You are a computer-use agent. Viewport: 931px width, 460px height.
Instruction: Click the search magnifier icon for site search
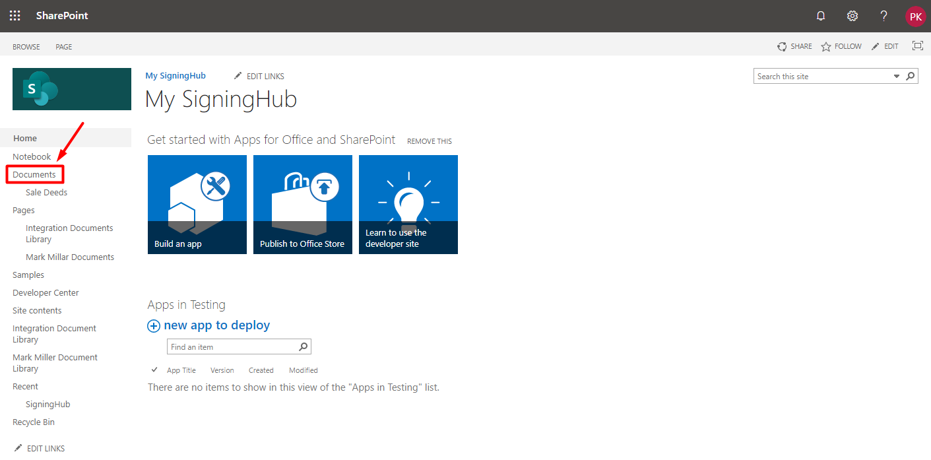911,77
